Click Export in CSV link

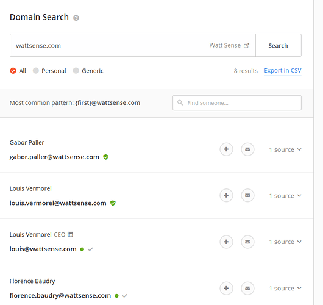pos(283,71)
